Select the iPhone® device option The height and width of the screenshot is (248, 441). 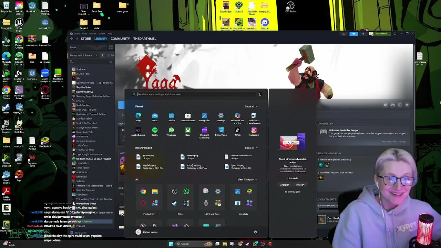point(300,185)
